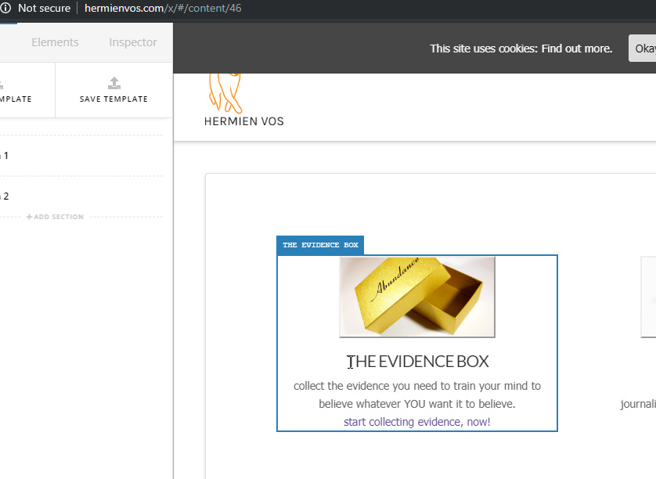Click the HERMIEN VOS site title text
The image size is (656, 479).
pos(243,121)
